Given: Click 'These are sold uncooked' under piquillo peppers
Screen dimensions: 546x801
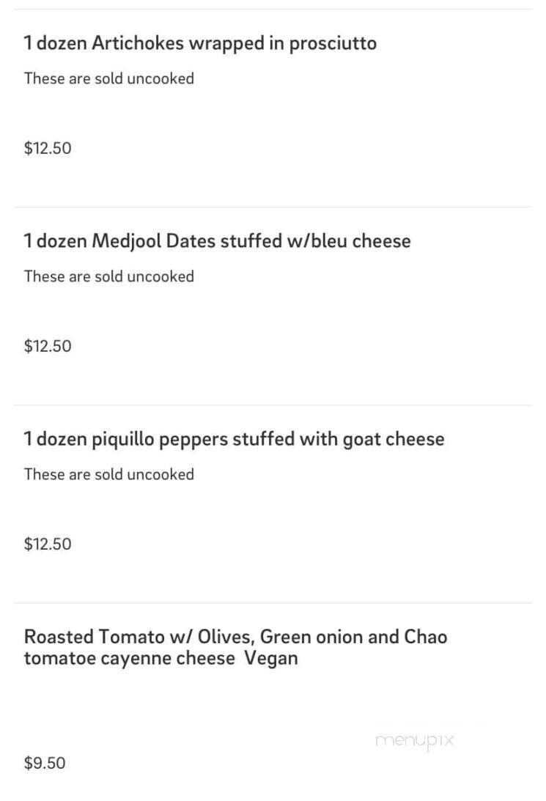Looking at the screenshot, I should (x=108, y=474).
